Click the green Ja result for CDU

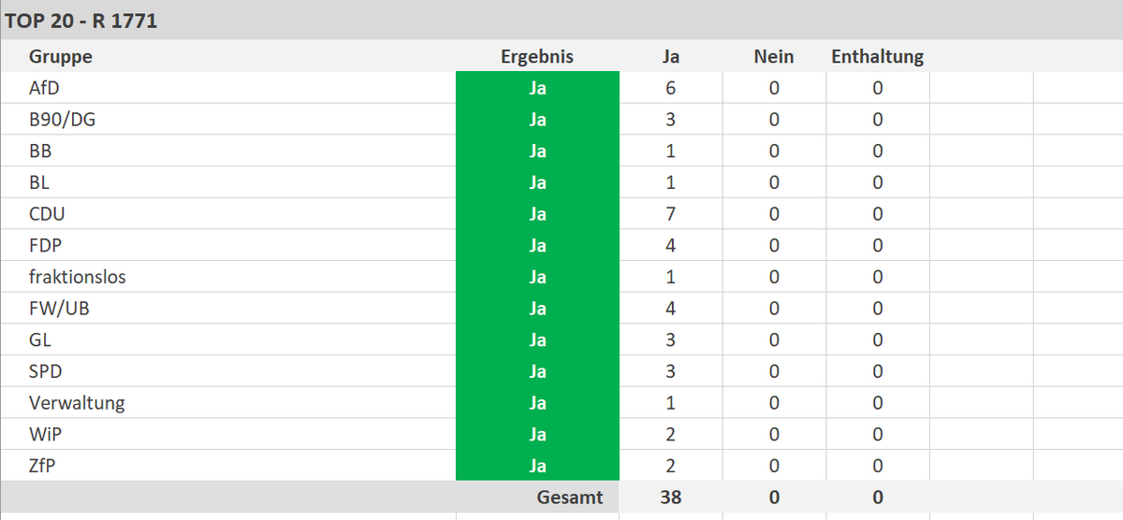click(x=537, y=214)
